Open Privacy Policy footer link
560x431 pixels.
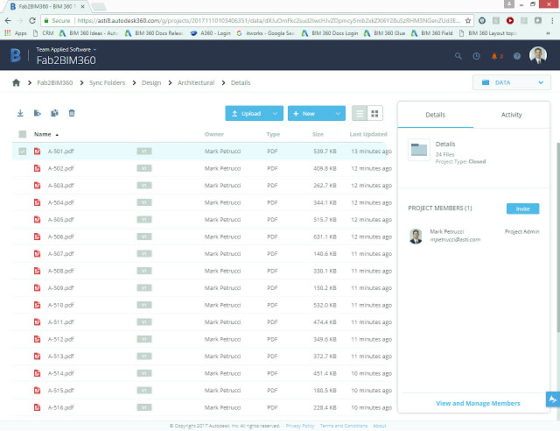click(300, 426)
